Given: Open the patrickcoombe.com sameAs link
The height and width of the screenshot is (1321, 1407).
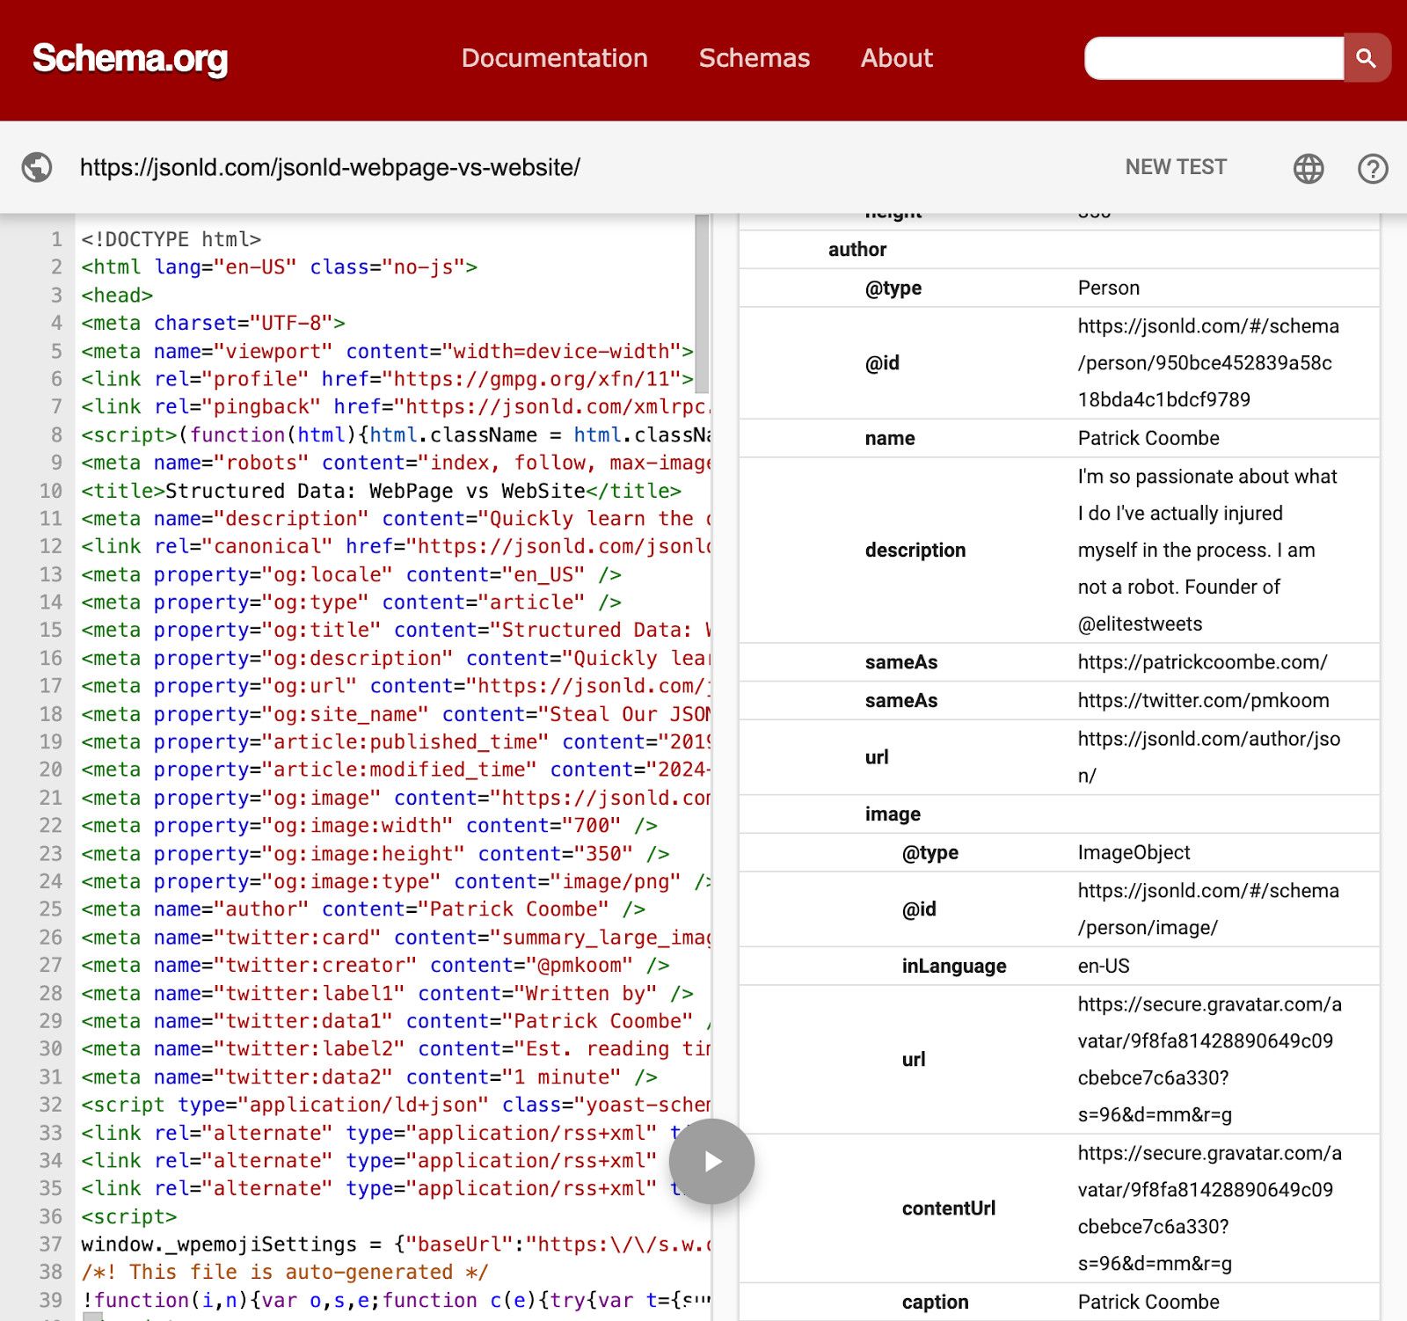Looking at the screenshot, I should pos(1201,662).
